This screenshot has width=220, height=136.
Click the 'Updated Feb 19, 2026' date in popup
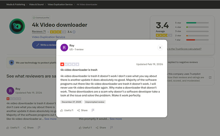coord(150,64)
